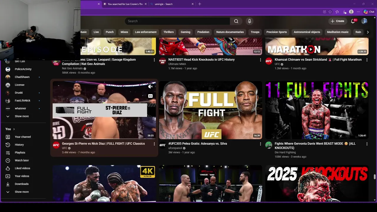
Task: Click the Edge apps extensions icon
Action: click(324, 12)
